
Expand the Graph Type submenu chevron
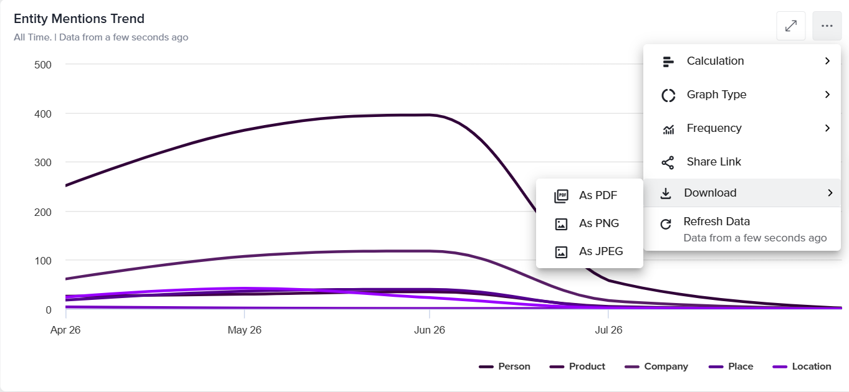(x=827, y=95)
